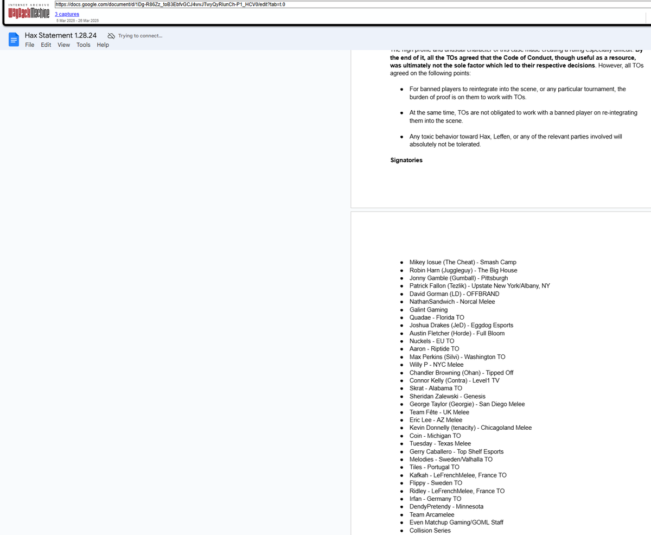
Task: Click Quadae - Florida TO
Action: click(437, 317)
